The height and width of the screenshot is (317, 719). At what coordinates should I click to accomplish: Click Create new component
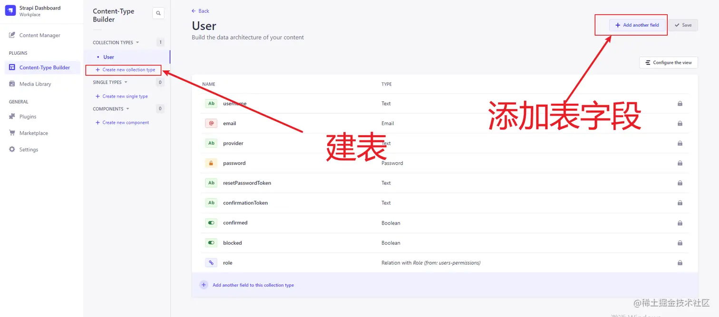click(x=122, y=122)
